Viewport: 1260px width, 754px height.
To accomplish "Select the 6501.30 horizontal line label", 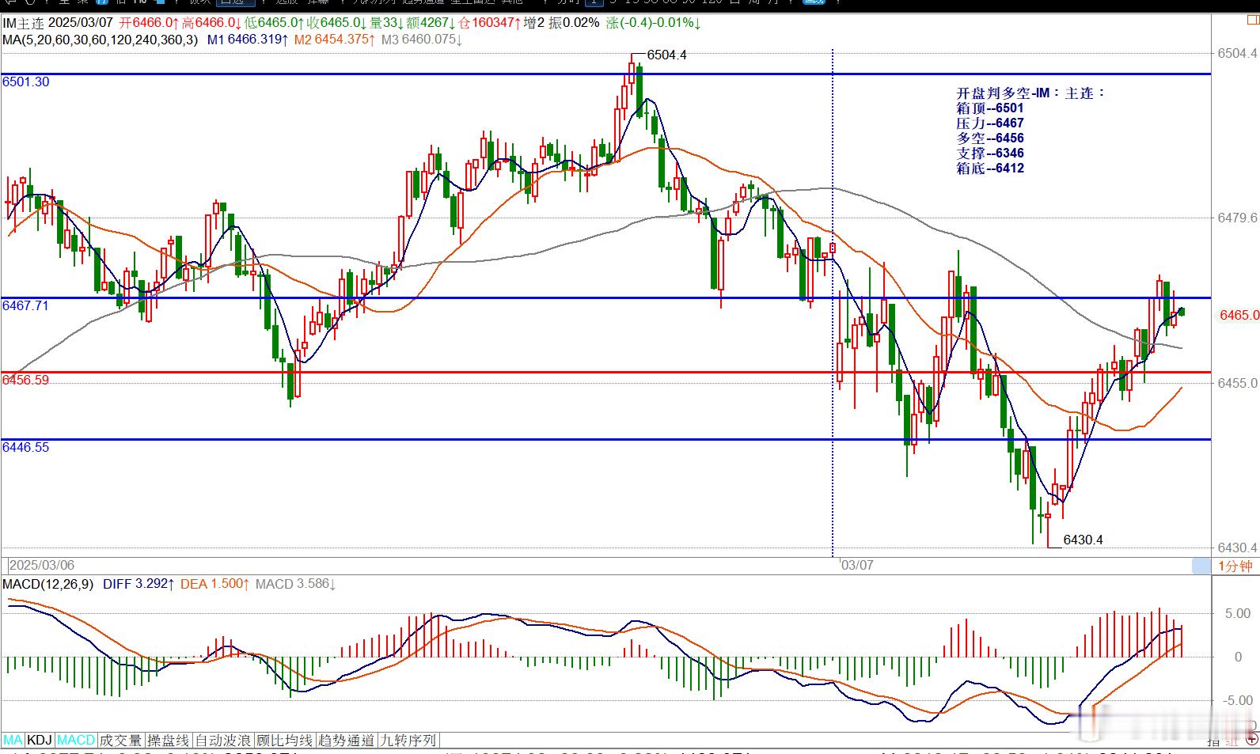I will pyautogui.click(x=26, y=81).
